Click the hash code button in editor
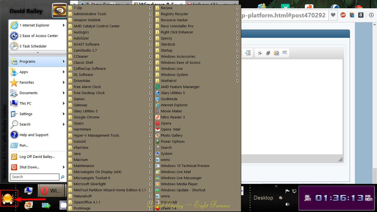This screenshot has width=377, height=212. [268, 53]
